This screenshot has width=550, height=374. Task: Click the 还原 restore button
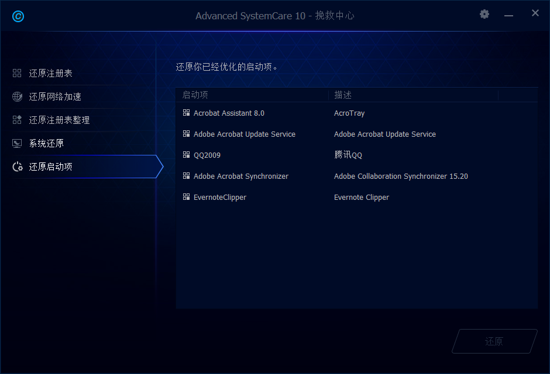tap(494, 341)
